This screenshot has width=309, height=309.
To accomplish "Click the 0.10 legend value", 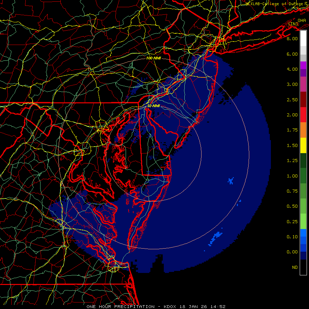I will (x=292, y=237).
